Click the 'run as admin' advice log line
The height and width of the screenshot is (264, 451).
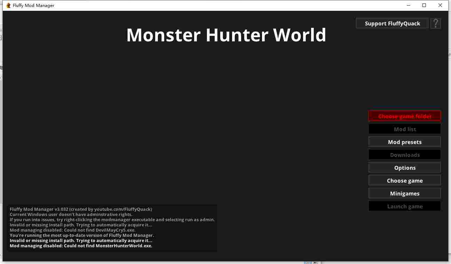112,220
